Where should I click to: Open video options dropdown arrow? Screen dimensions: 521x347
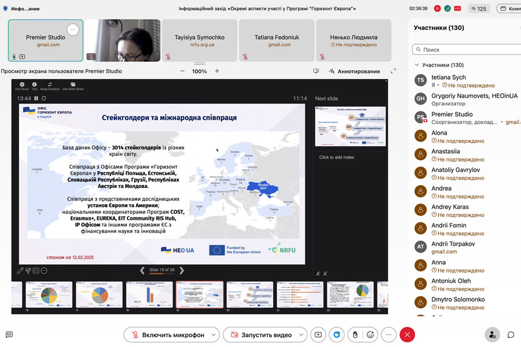[302, 335]
